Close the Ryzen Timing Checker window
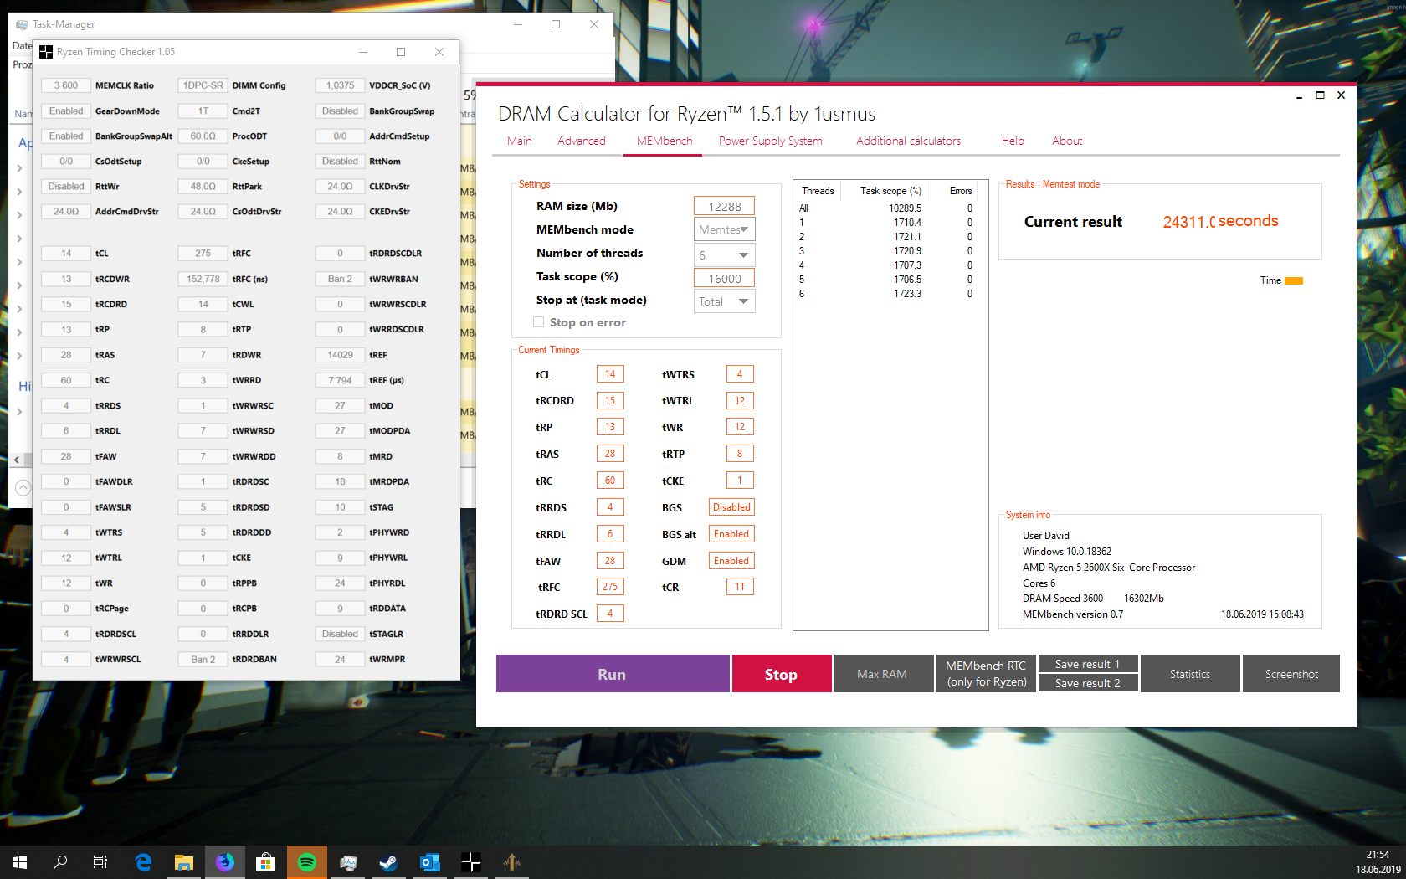The height and width of the screenshot is (879, 1406). [439, 52]
